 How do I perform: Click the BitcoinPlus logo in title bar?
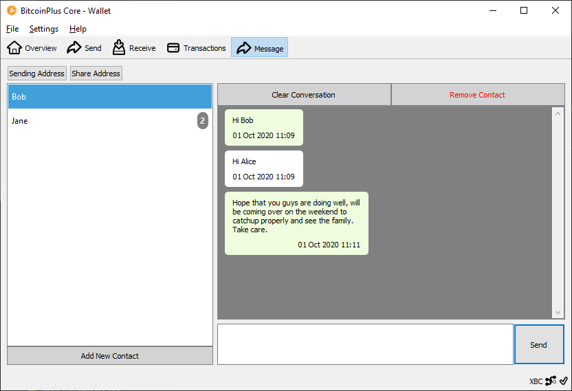(x=11, y=10)
